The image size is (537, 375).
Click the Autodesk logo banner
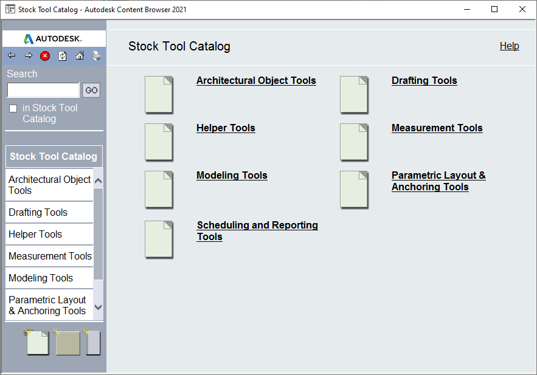click(54, 38)
